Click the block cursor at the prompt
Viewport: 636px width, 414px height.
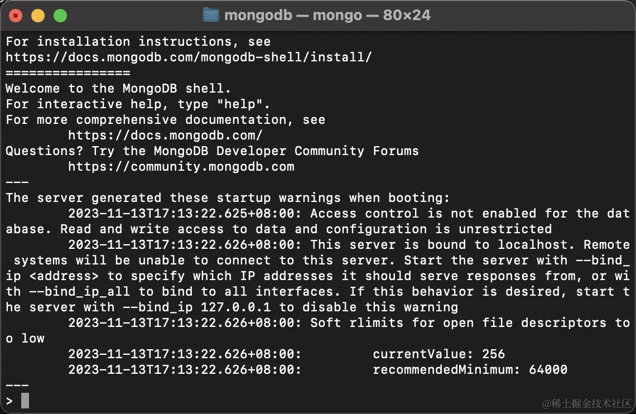tap(25, 401)
